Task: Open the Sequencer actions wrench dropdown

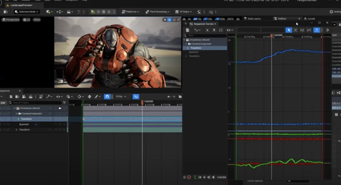Action: tap(49, 97)
